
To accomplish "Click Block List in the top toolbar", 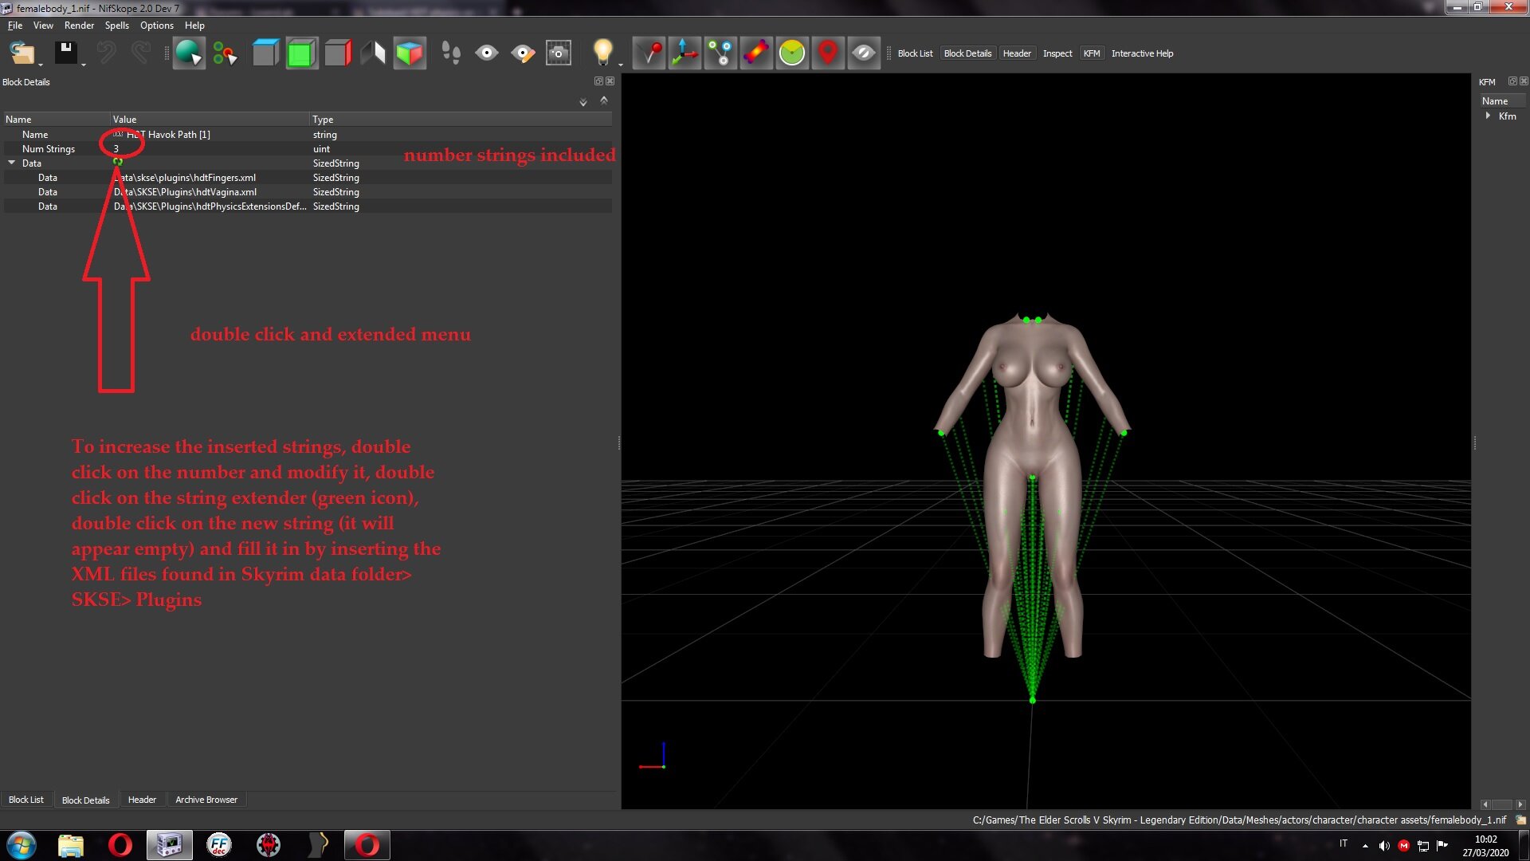I will pyautogui.click(x=915, y=53).
